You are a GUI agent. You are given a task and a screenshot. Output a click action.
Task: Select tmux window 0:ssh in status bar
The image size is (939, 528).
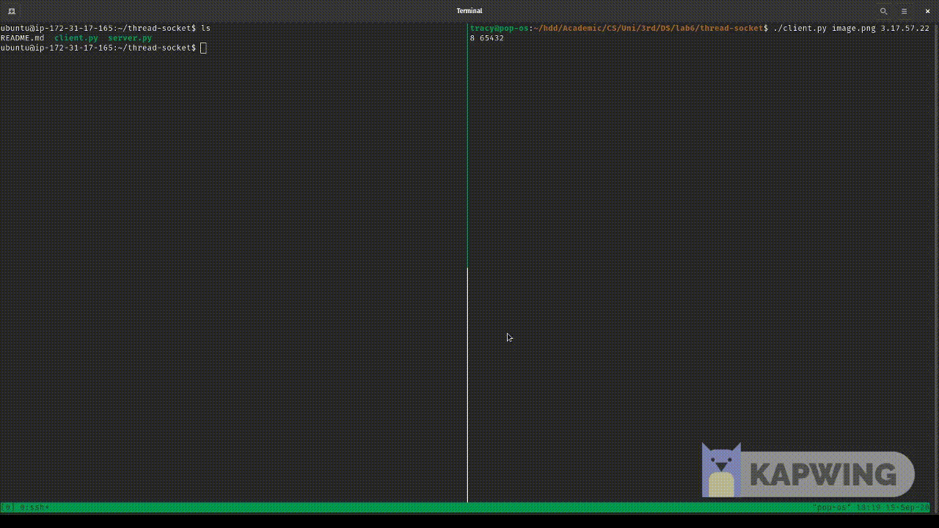tap(34, 507)
